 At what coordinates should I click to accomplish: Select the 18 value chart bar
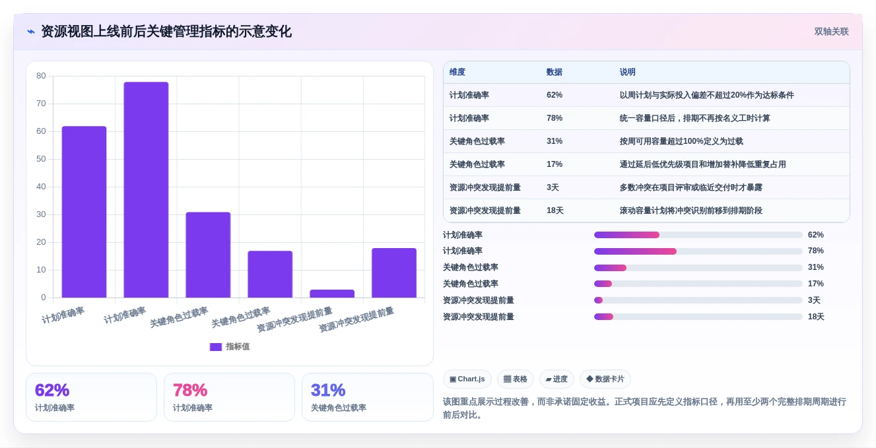tap(394, 273)
